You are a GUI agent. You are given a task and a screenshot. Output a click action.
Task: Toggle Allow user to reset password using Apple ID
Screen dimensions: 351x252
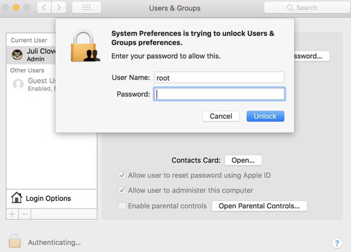click(122, 175)
